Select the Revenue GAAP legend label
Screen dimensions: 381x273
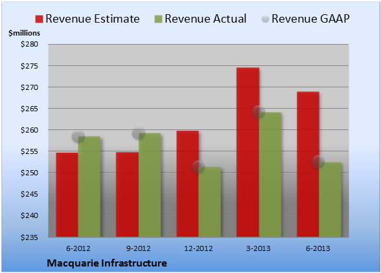click(310, 19)
